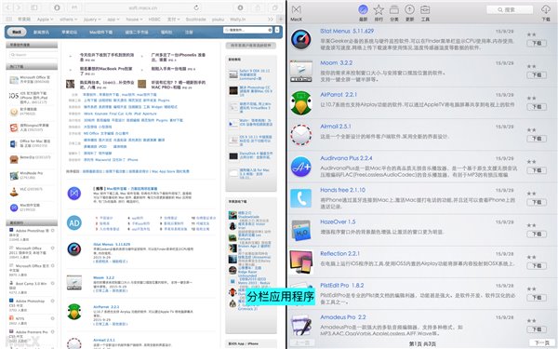Click the Reflection app icon in MacX list
Viewport: 558px width, 349px height.
tap(301, 262)
